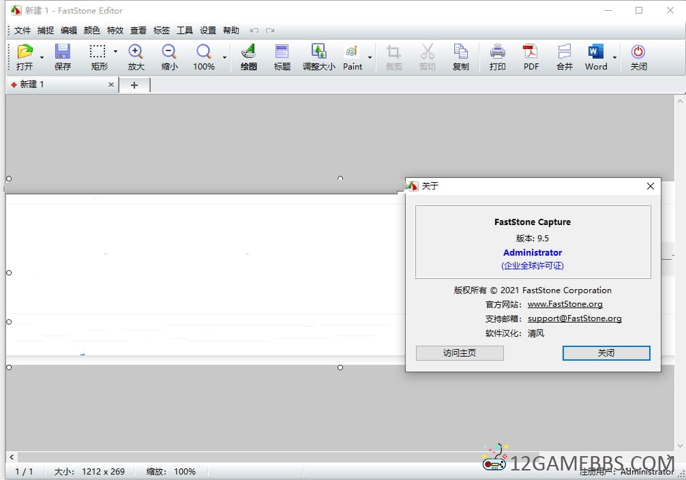Open the 设置 menu

pos(208,30)
